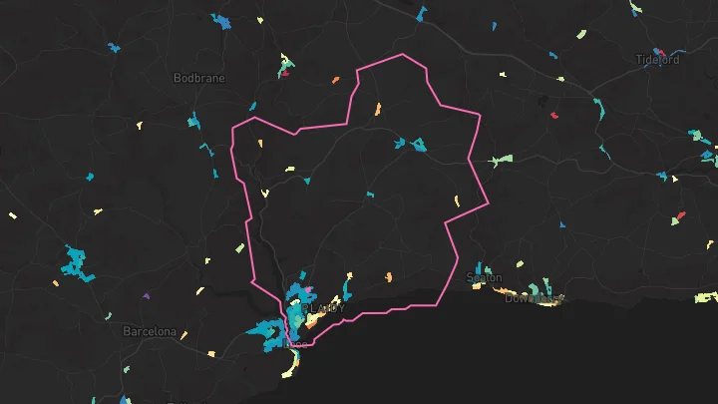Click the Plaidy label near the coast

tap(324, 308)
